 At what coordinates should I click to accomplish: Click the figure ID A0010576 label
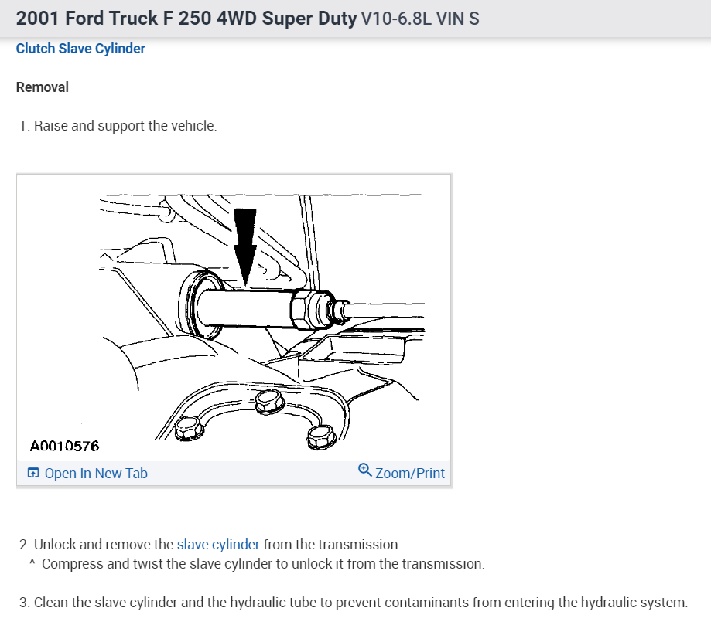pyautogui.click(x=64, y=446)
